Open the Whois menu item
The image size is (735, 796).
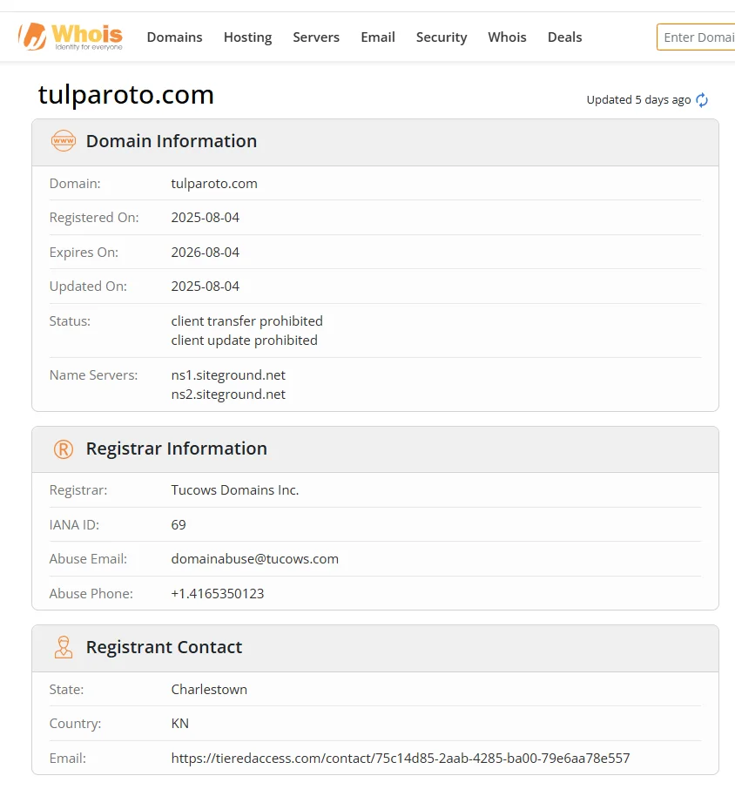(x=507, y=37)
